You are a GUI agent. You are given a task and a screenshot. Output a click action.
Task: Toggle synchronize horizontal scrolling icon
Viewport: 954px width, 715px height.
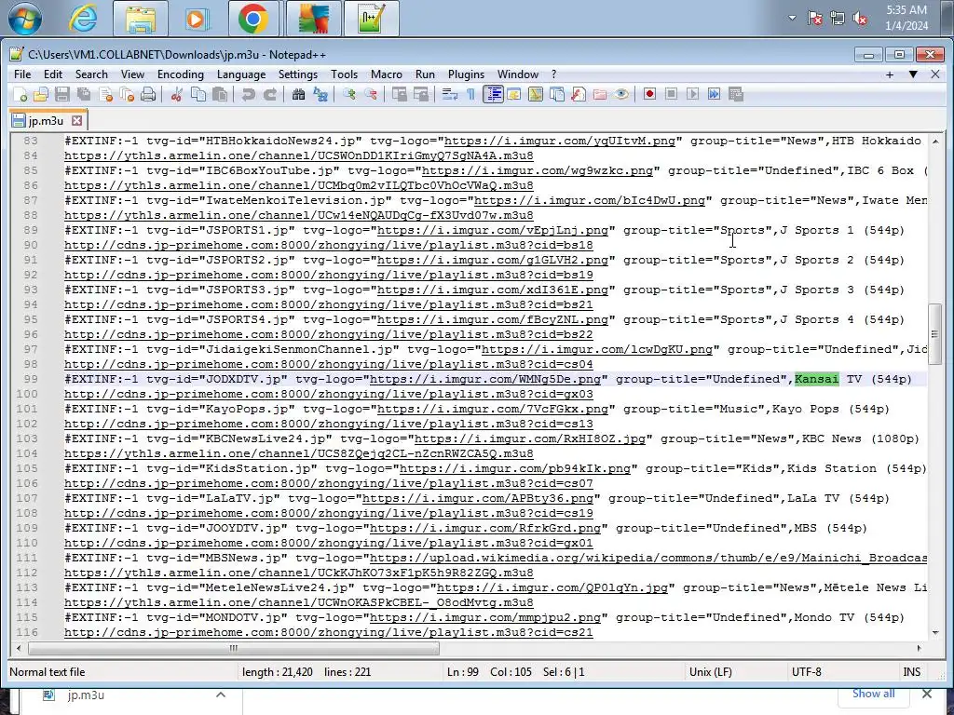click(420, 94)
